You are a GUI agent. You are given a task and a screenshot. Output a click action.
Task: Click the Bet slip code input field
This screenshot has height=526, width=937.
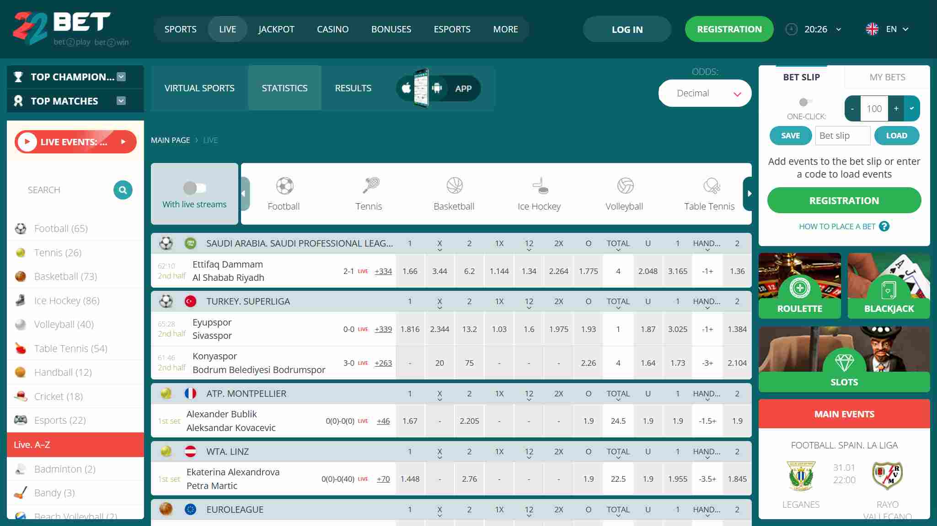tap(842, 136)
